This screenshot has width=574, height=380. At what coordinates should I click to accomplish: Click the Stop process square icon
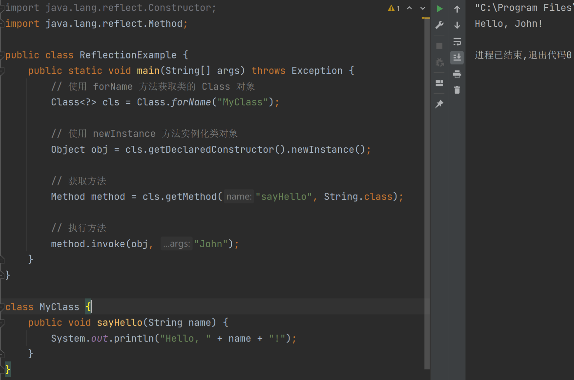click(439, 46)
